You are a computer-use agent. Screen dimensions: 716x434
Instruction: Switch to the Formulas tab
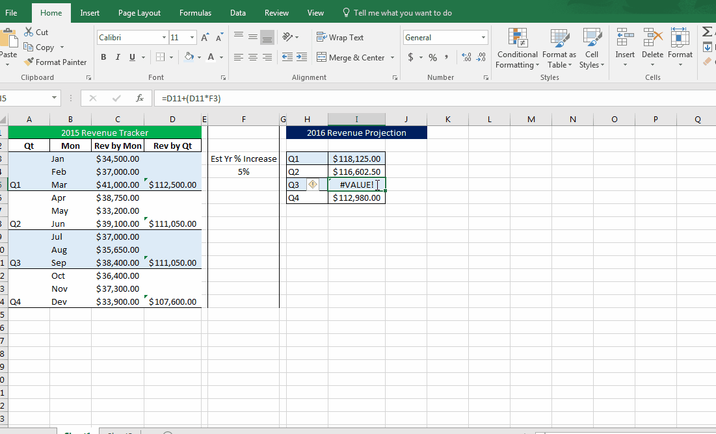[x=195, y=13]
